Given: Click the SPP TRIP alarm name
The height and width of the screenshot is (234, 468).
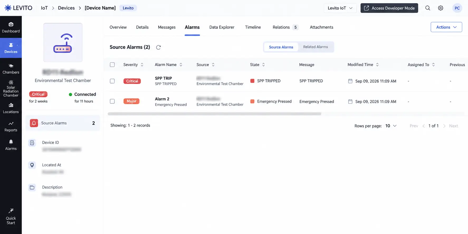Looking at the screenshot, I should (163, 78).
